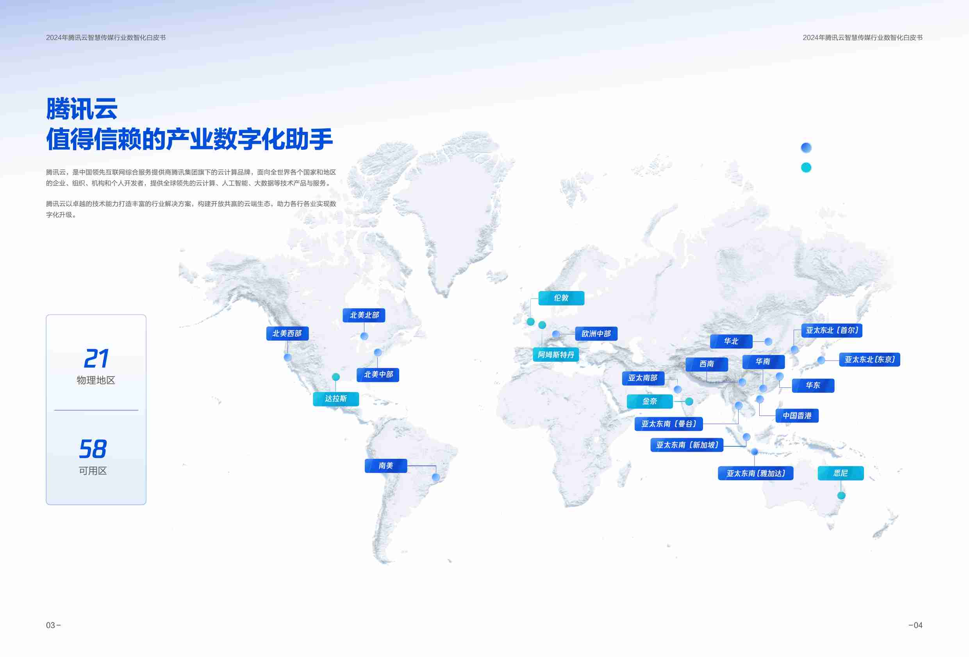Click the blue dot above 北美中部 label

378,352
